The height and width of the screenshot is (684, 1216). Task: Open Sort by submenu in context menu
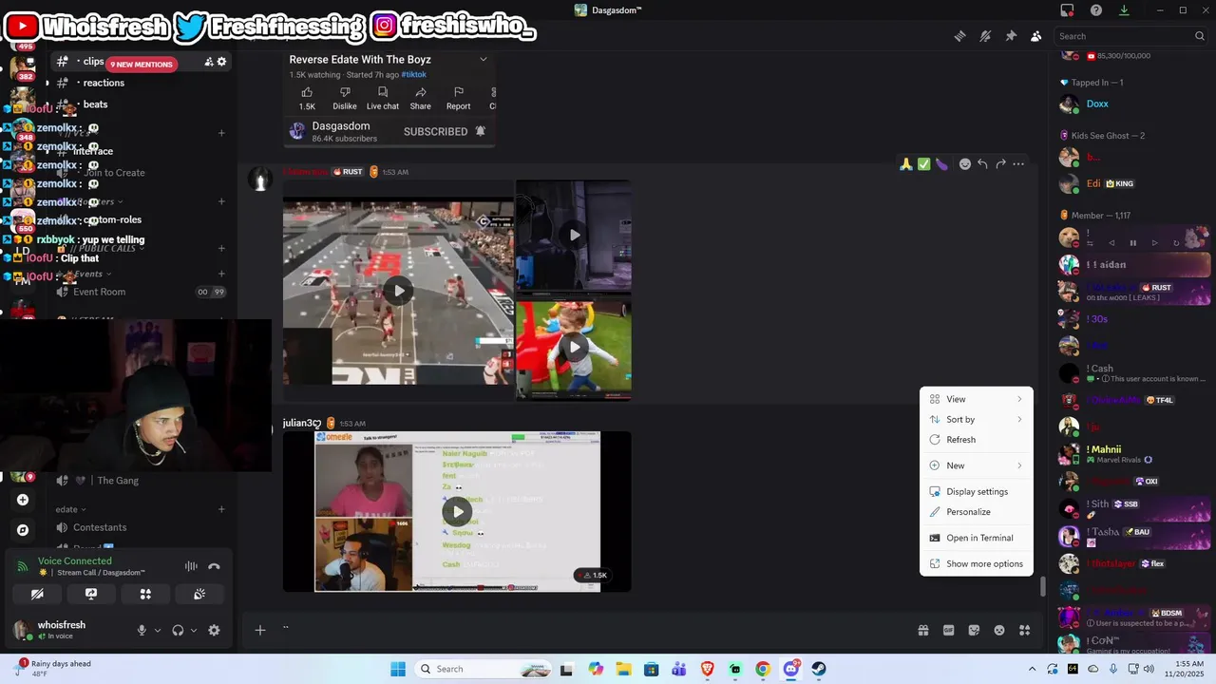click(977, 419)
